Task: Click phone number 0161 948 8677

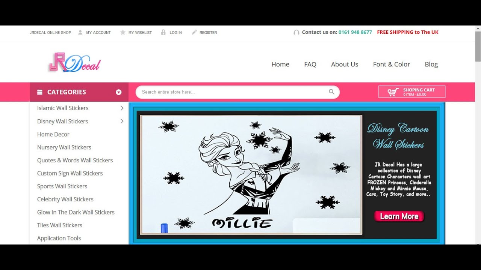Action: pos(355,32)
